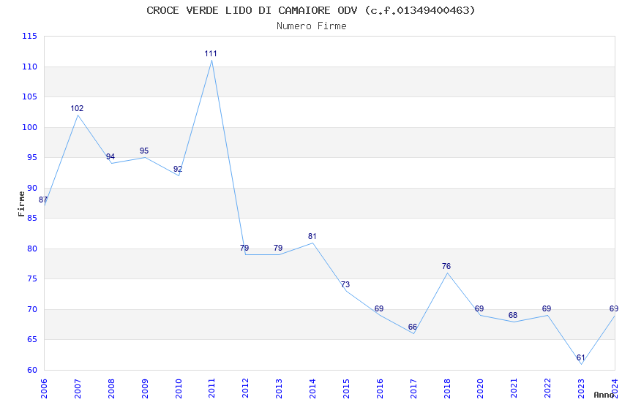Viewport: 622px width, 402px height.
Task: Click the 115 value on the y-axis
Action: click(x=30, y=36)
